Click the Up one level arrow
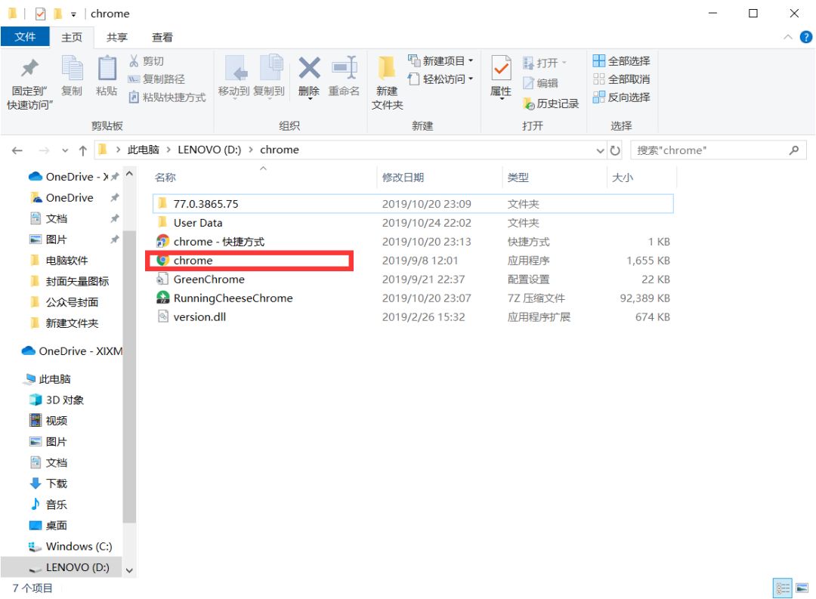 (83, 151)
